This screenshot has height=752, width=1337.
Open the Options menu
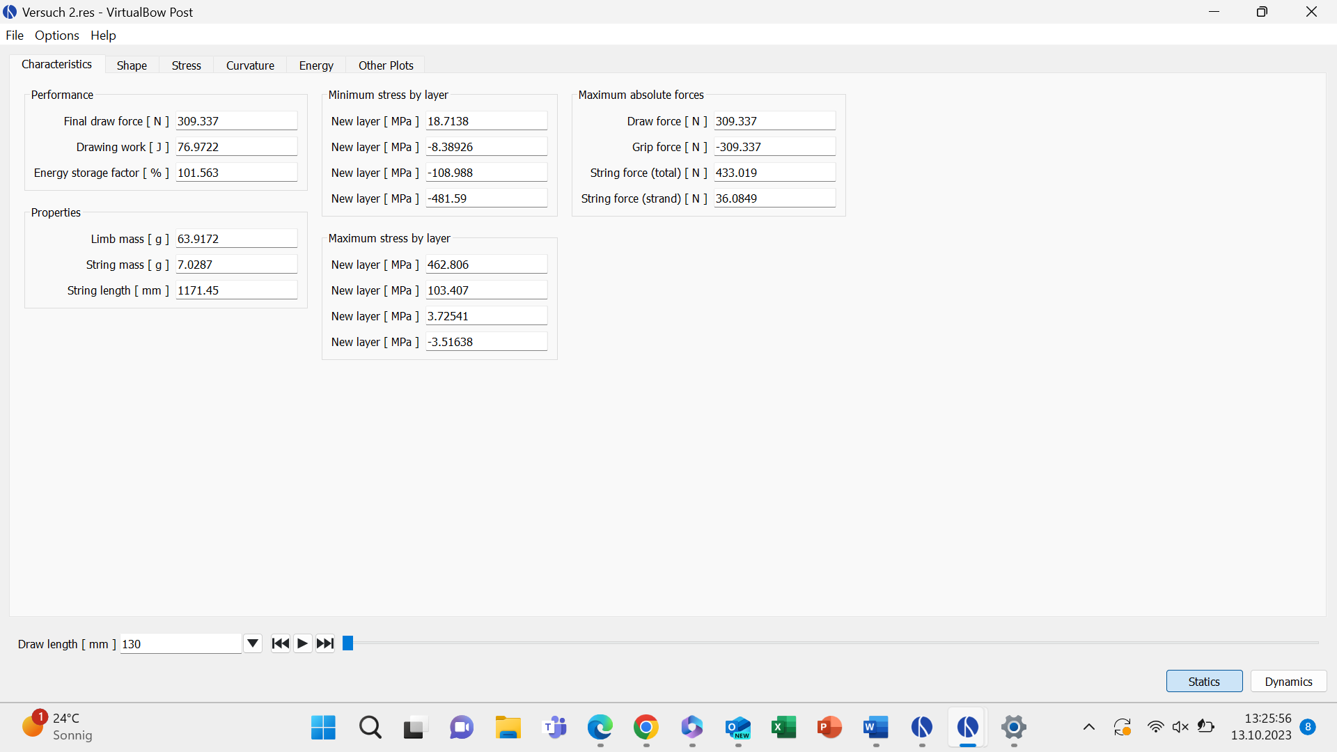coord(57,36)
